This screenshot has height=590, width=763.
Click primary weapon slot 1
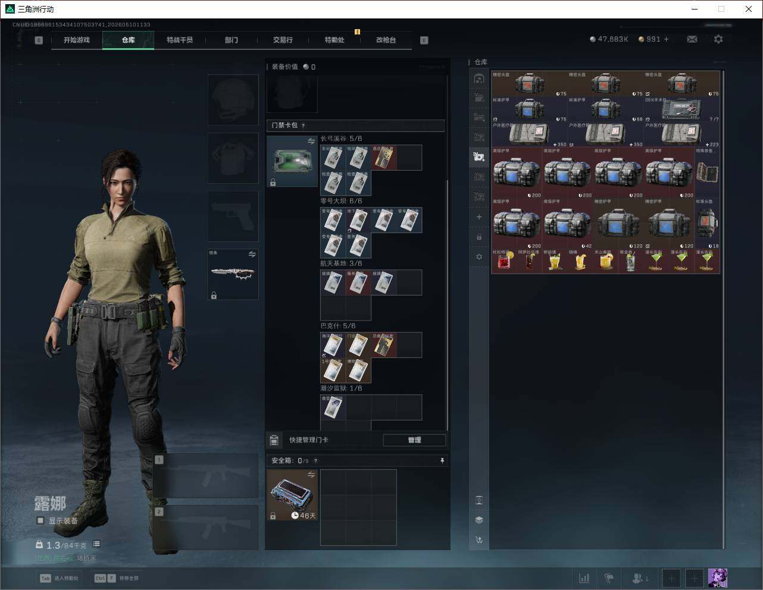pyautogui.click(x=206, y=476)
